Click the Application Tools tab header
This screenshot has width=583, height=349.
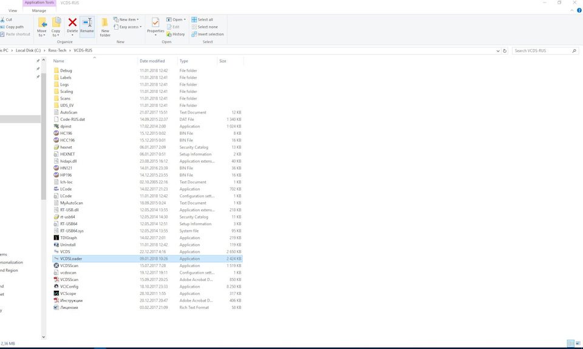(39, 2)
